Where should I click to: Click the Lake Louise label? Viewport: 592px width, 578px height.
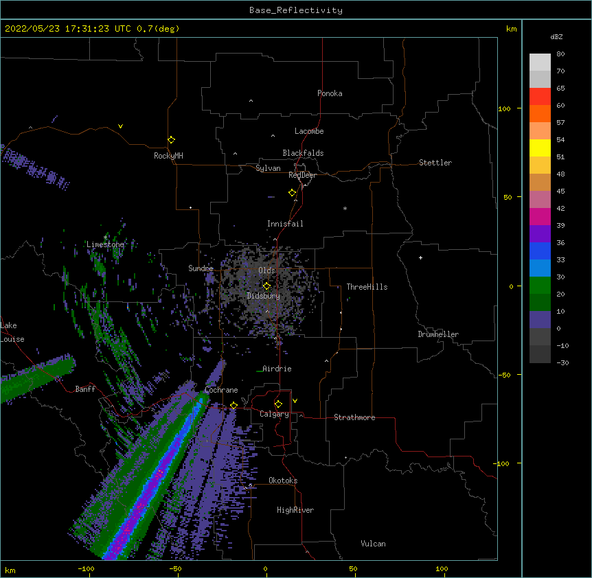[12, 332]
